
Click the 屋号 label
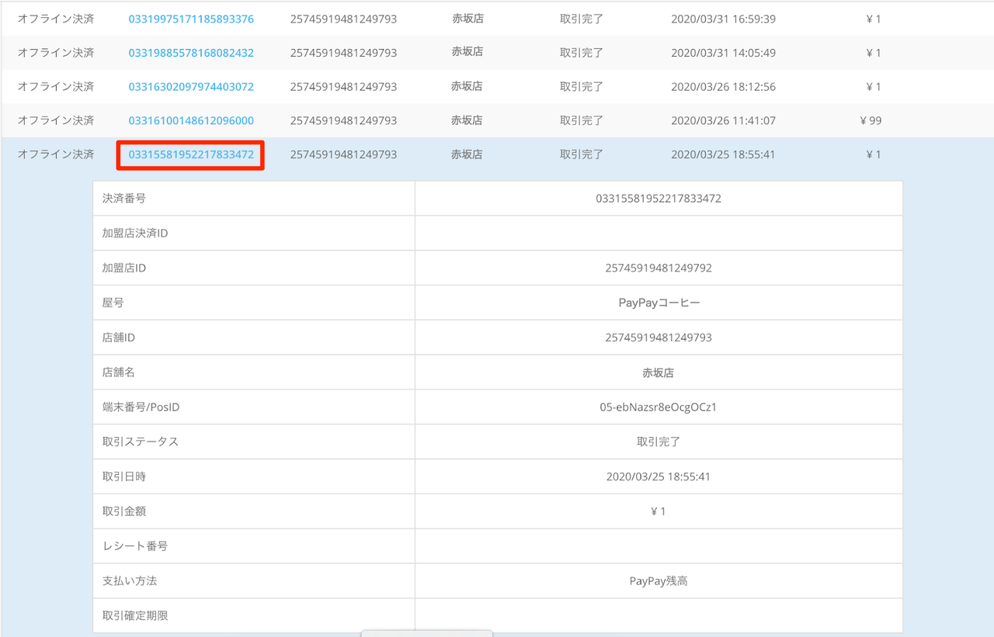[x=113, y=303]
